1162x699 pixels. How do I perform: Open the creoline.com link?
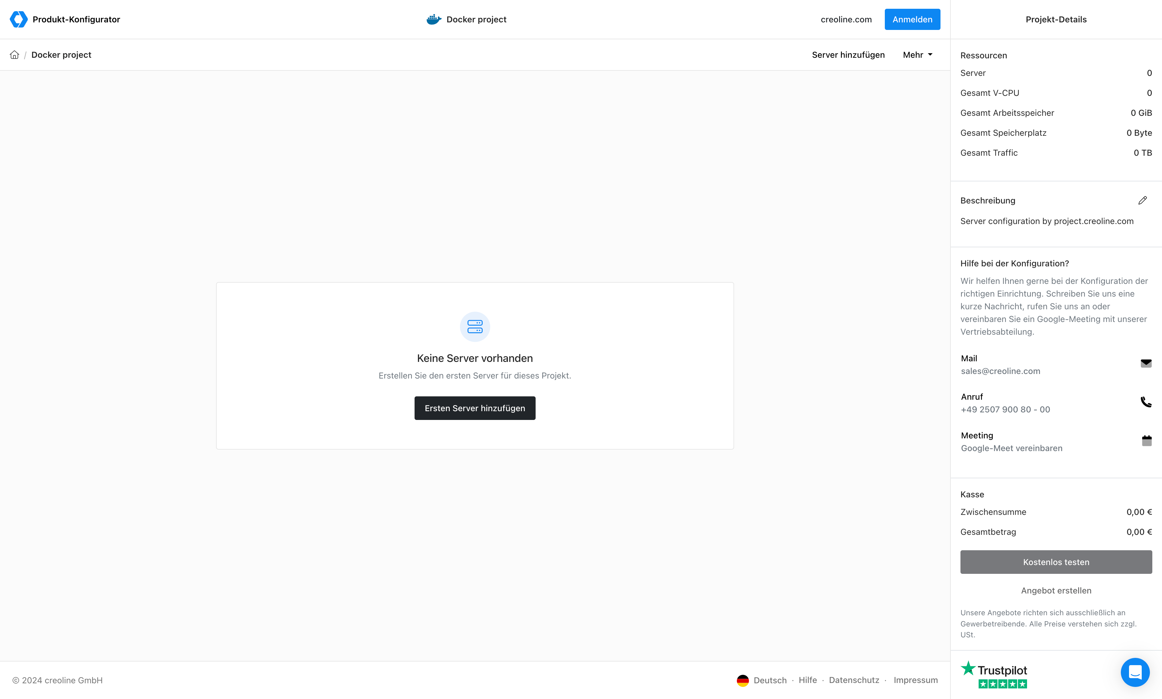click(x=846, y=19)
